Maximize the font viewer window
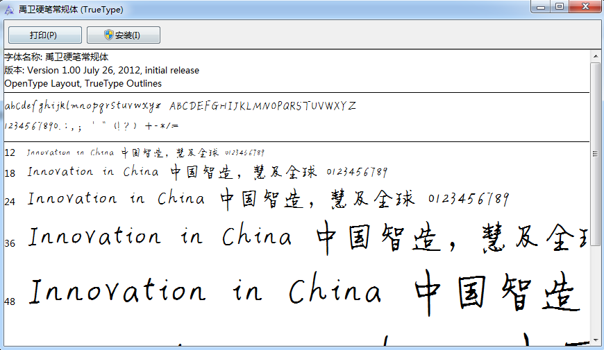Screen dimensions: 604x350 coord(560,6)
